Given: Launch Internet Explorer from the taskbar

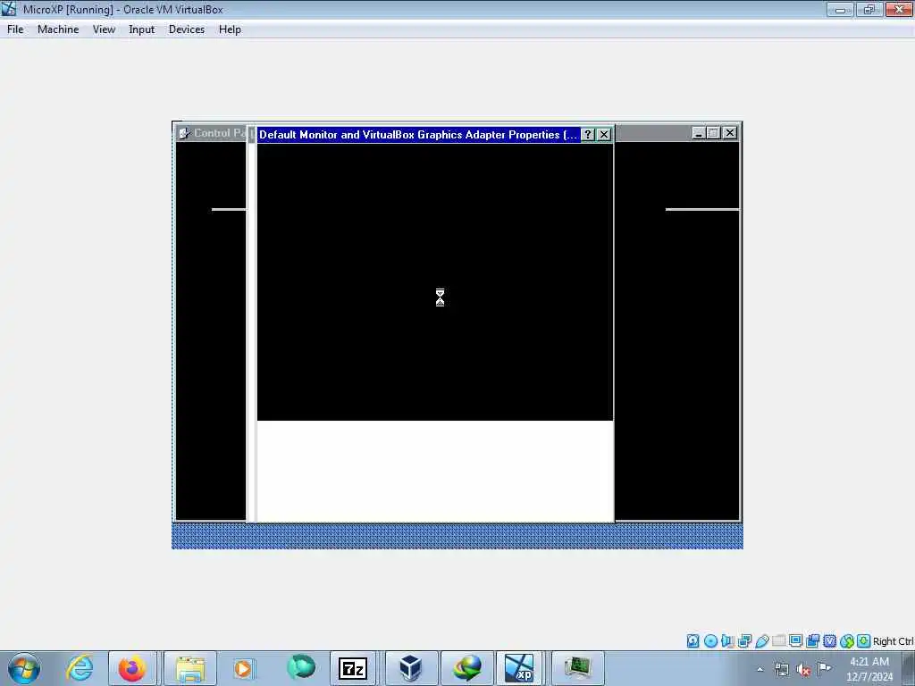Looking at the screenshot, I should 80,668.
